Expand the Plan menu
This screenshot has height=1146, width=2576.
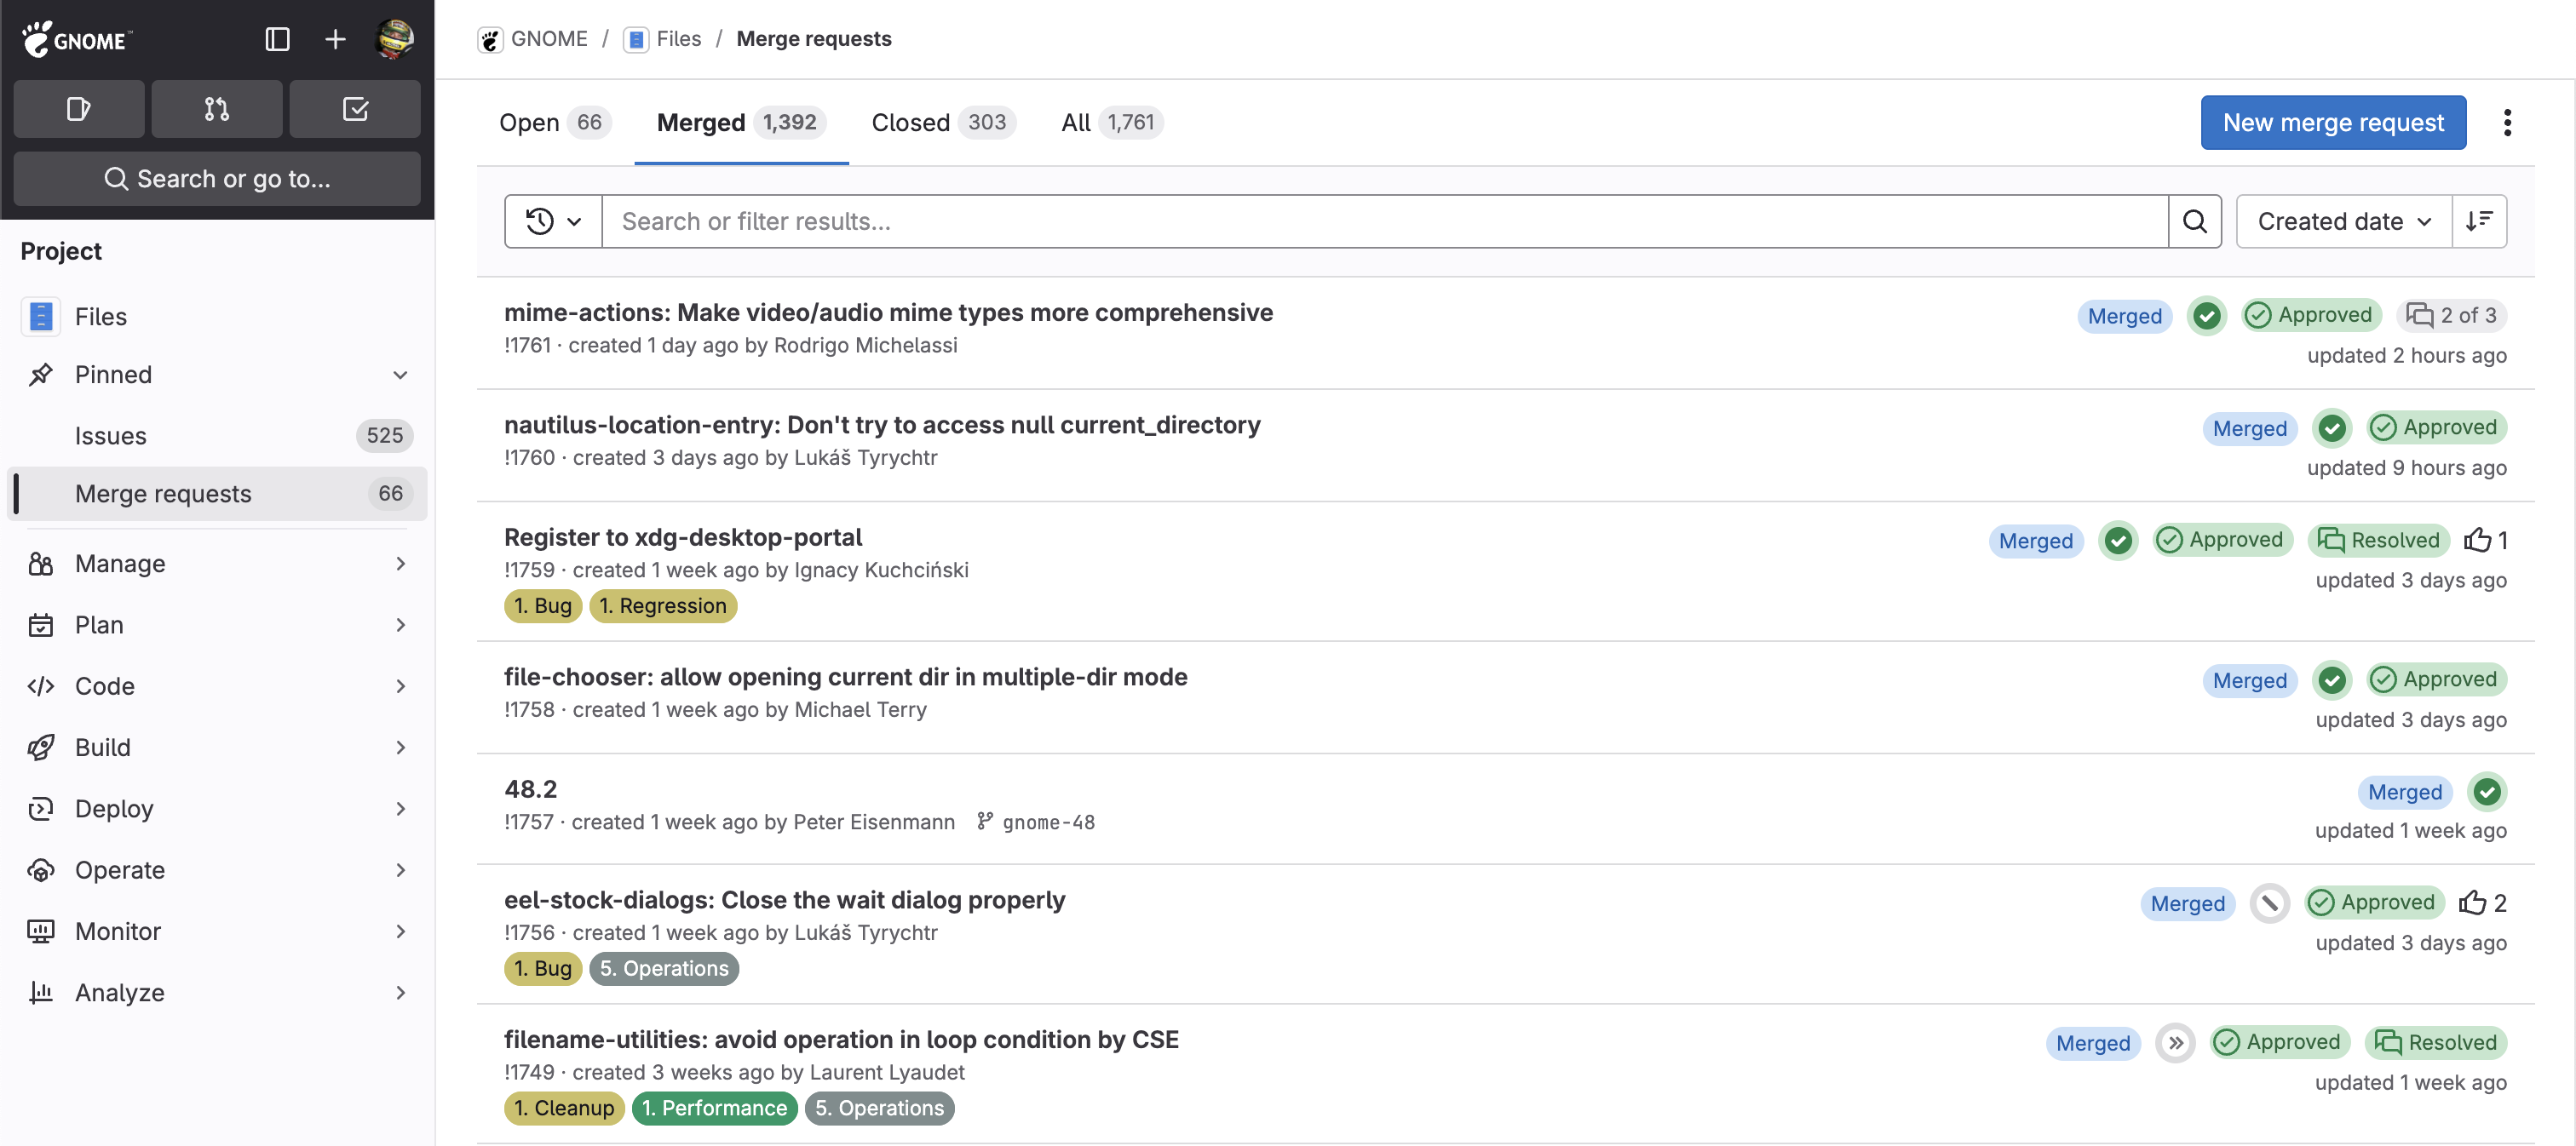click(x=217, y=626)
